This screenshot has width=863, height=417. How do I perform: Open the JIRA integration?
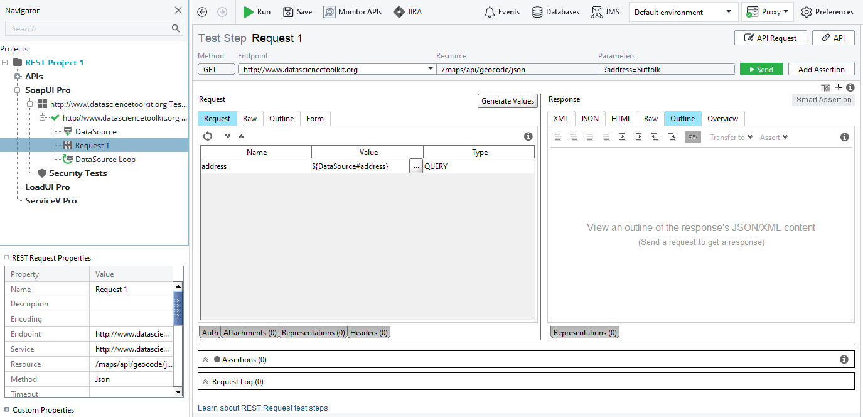click(407, 12)
